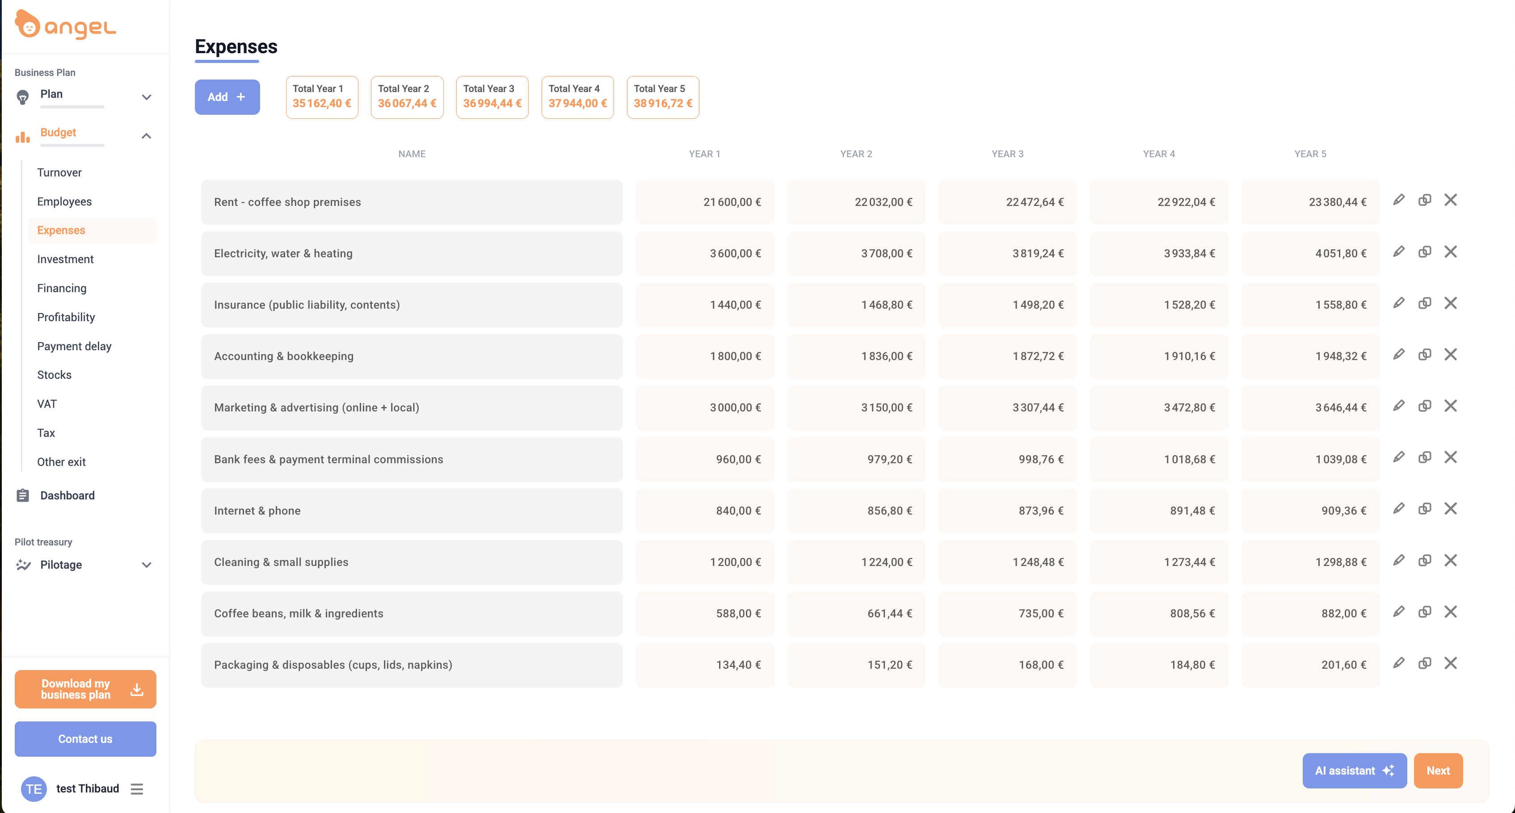
Task: Expand the Pilotage section
Action: pyautogui.click(x=147, y=564)
